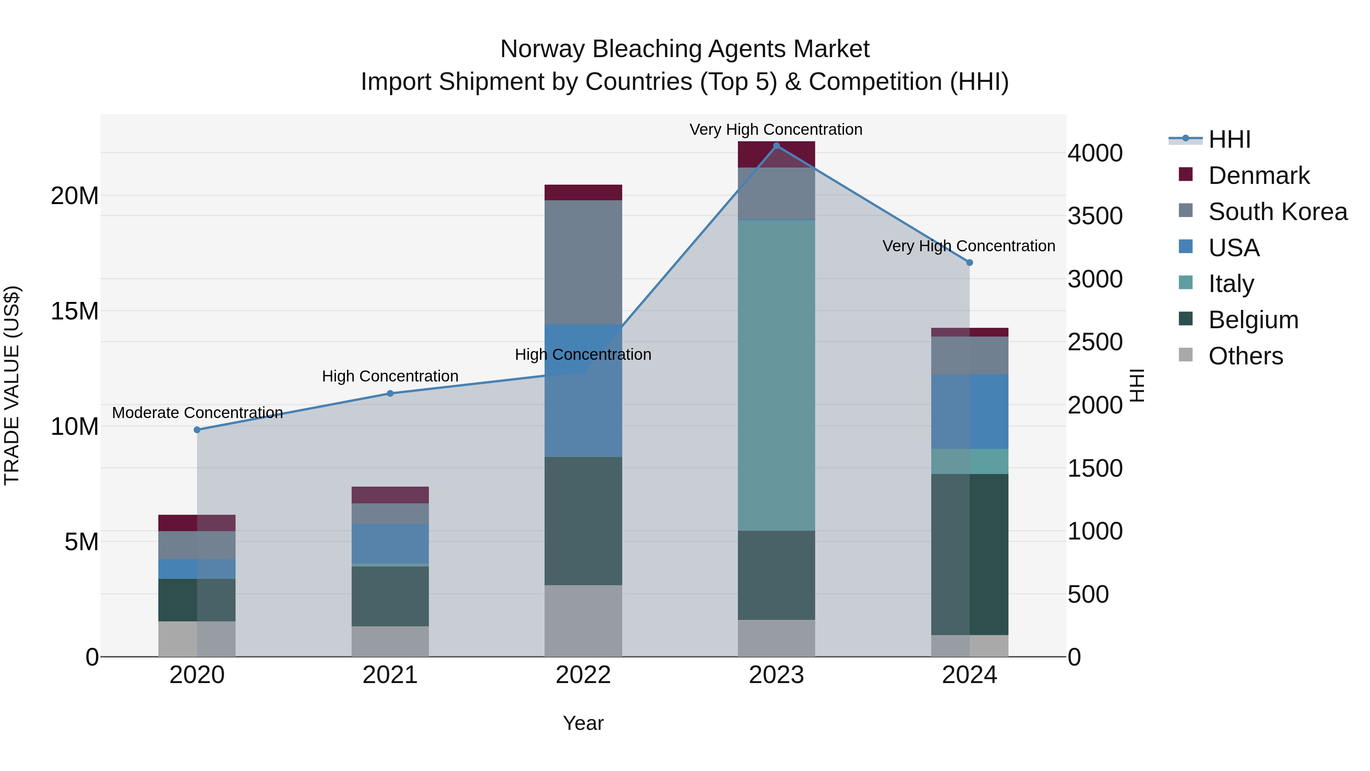Click the 4000 tick on the HHI axis

pyautogui.click(x=1096, y=153)
